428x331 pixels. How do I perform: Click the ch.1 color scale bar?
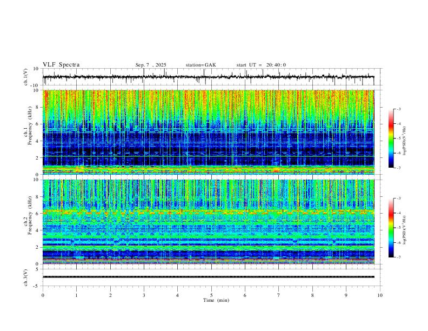391,138
